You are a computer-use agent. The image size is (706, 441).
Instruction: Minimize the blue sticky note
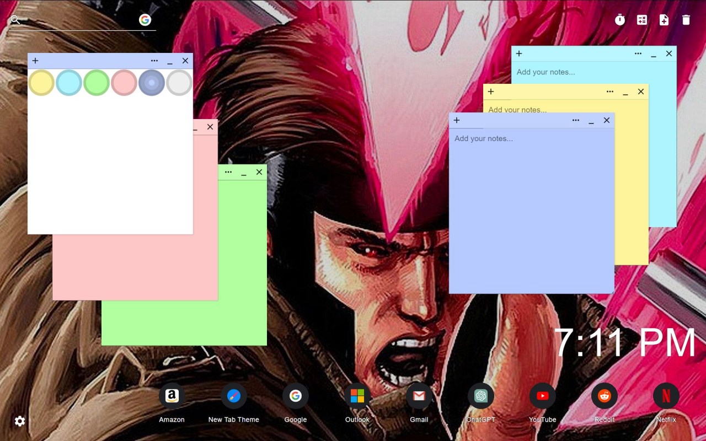tap(591, 121)
